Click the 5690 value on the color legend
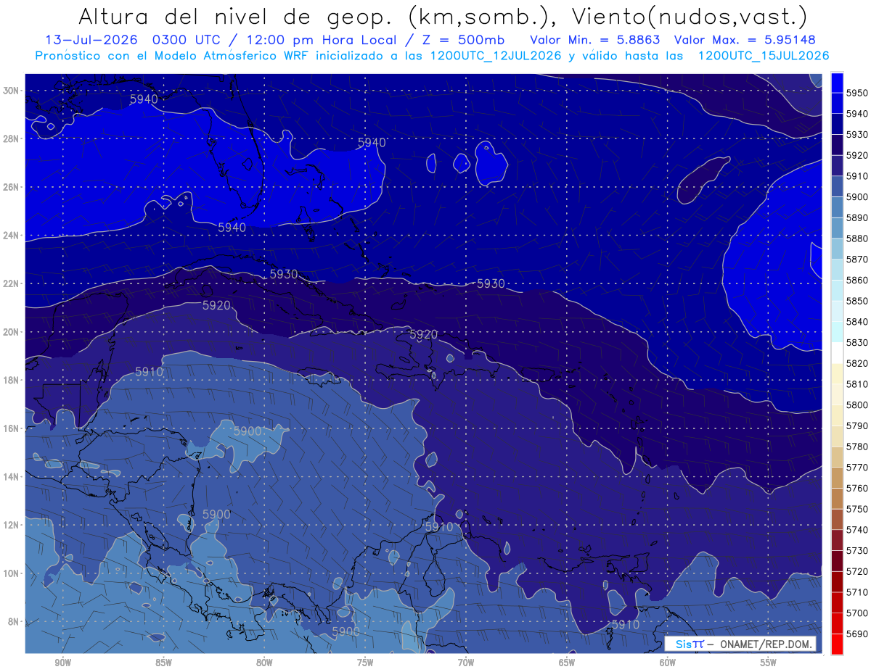This screenshot has height=672, width=871. (x=857, y=634)
